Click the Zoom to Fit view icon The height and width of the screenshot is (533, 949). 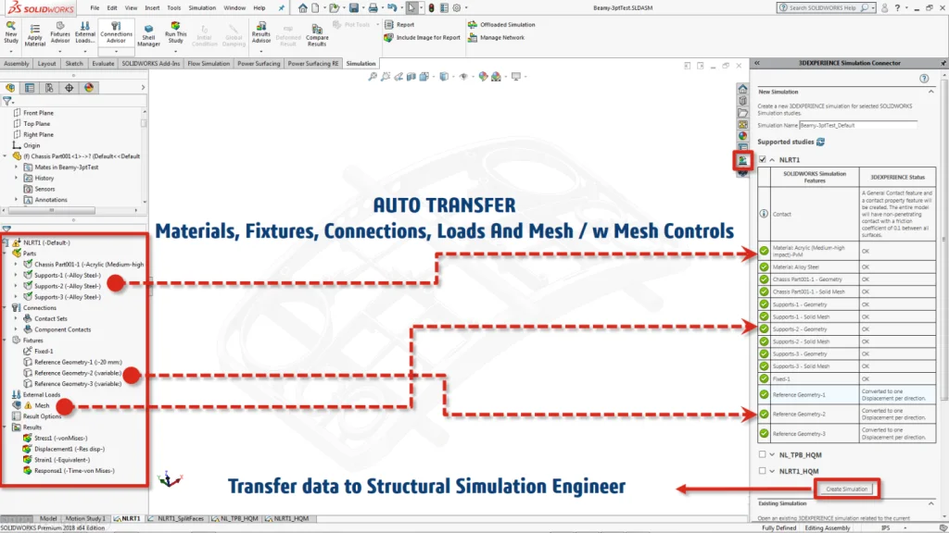pyautogui.click(x=373, y=77)
